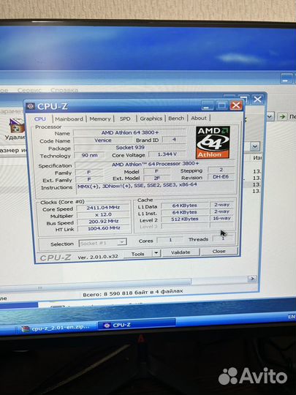Expand the Tools dropdown arrow
This screenshot has height=395, width=296.
point(156,252)
